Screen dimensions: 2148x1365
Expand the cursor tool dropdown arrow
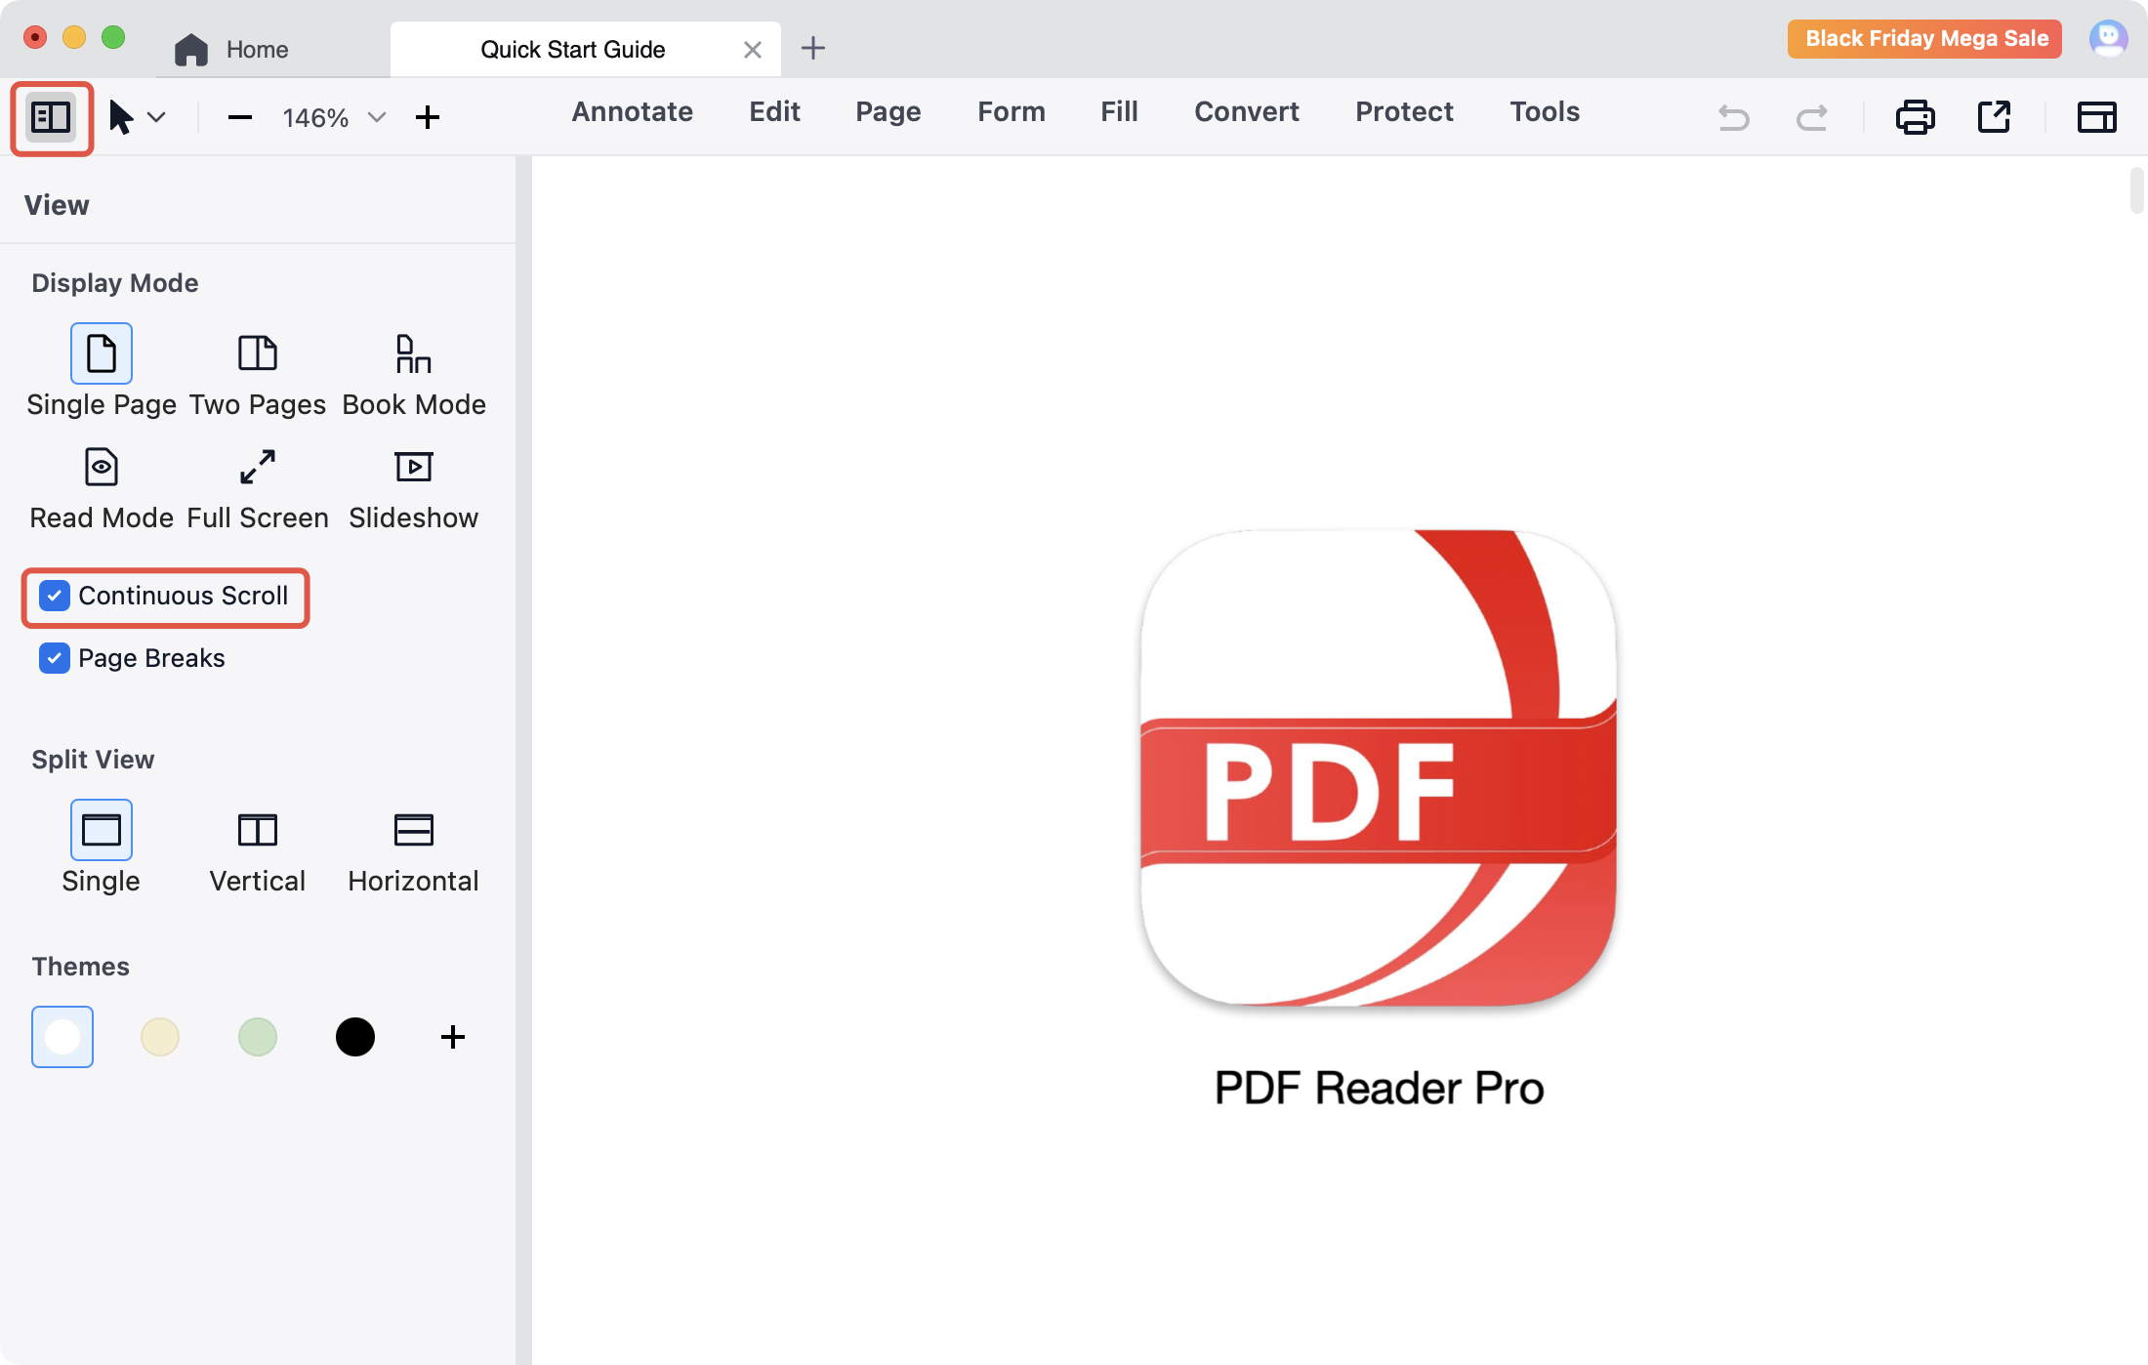coord(156,118)
